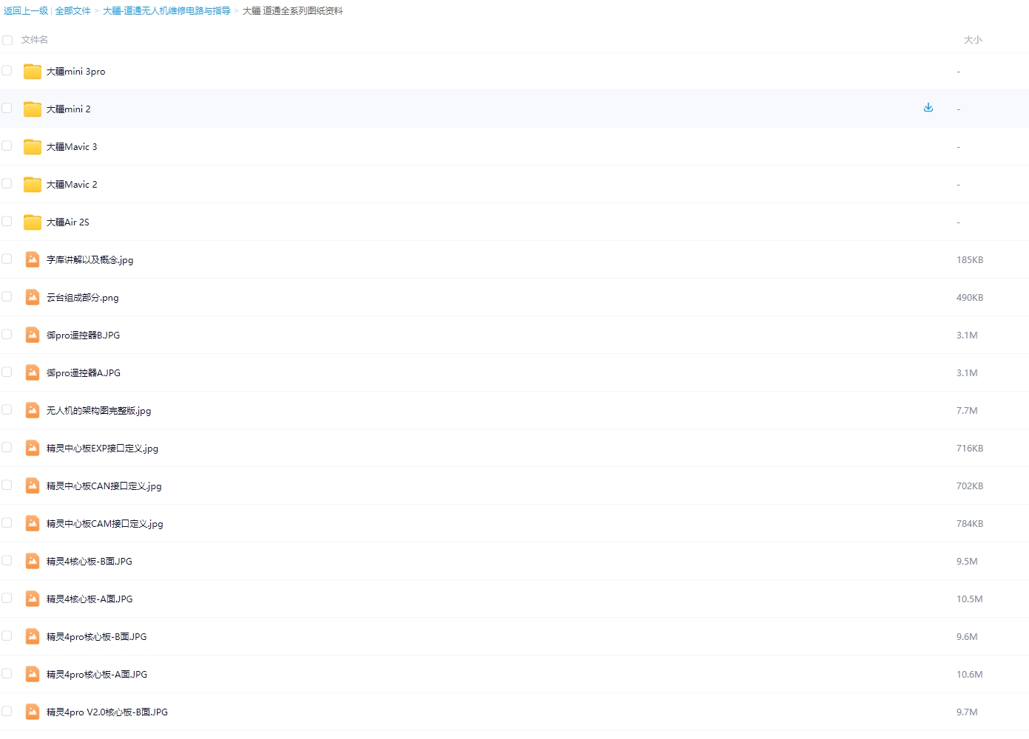Click the 7.7M size value
This screenshot has width=1029, height=739.
point(967,411)
